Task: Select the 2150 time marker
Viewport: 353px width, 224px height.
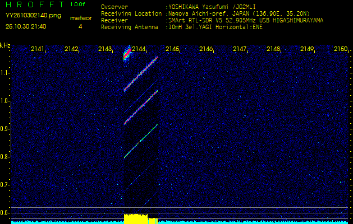Action: tap(340, 49)
